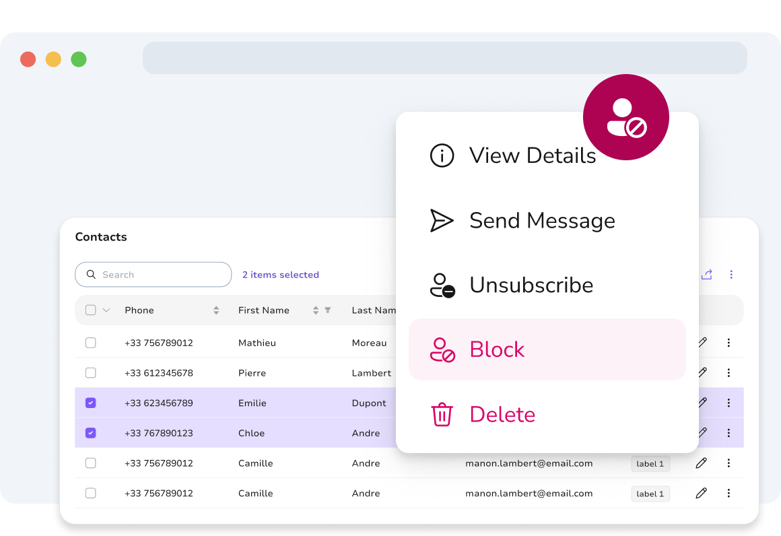Uncheck the Emilie Dupont row checkbox
The height and width of the screenshot is (536, 781).
click(91, 403)
